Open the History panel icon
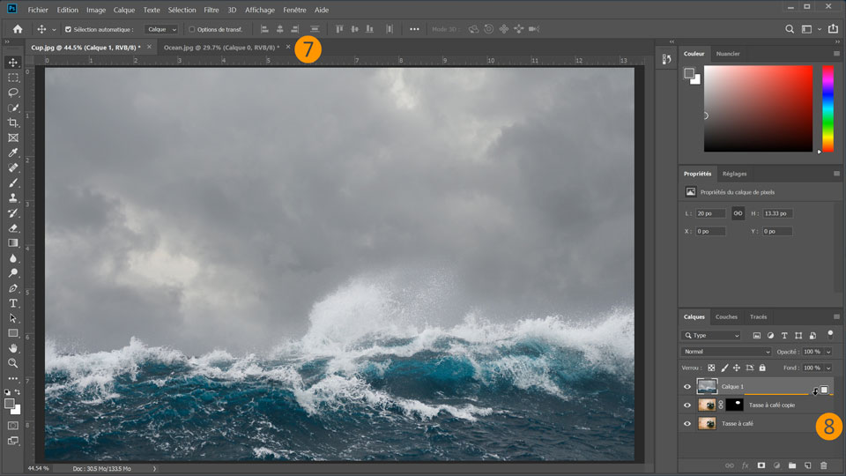 click(x=666, y=59)
